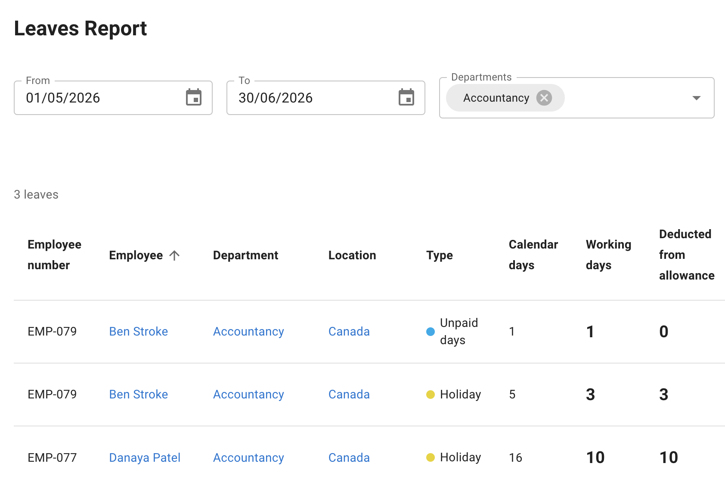Viewport: 725px width, 485px height.
Task: Expand the Departments dropdown arrow
Action: coord(696,98)
